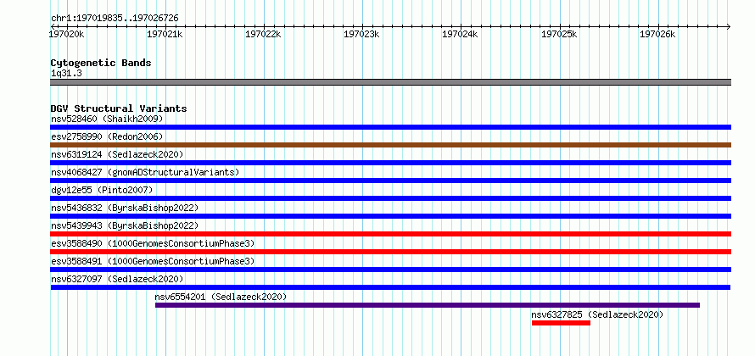Click the 197020k ruler label
755x356 pixels.
click(x=67, y=34)
